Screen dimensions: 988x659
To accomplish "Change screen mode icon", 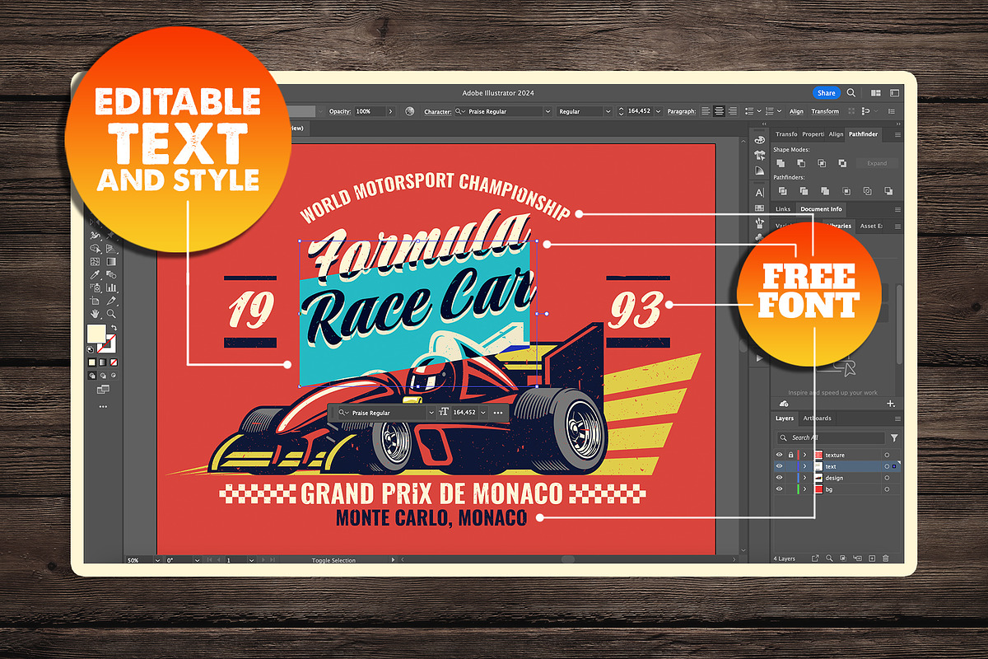I will point(103,389).
